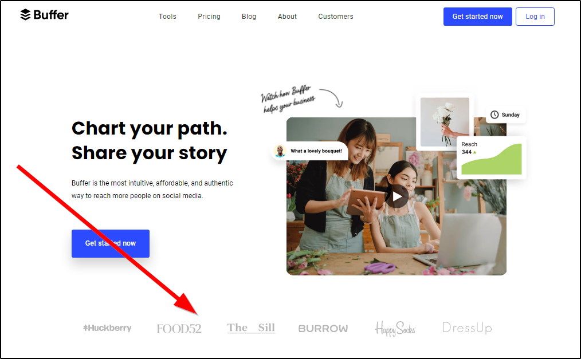The image size is (581, 359).
Task: Click the Happy Socks logo
Action: click(x=395, y=329)
